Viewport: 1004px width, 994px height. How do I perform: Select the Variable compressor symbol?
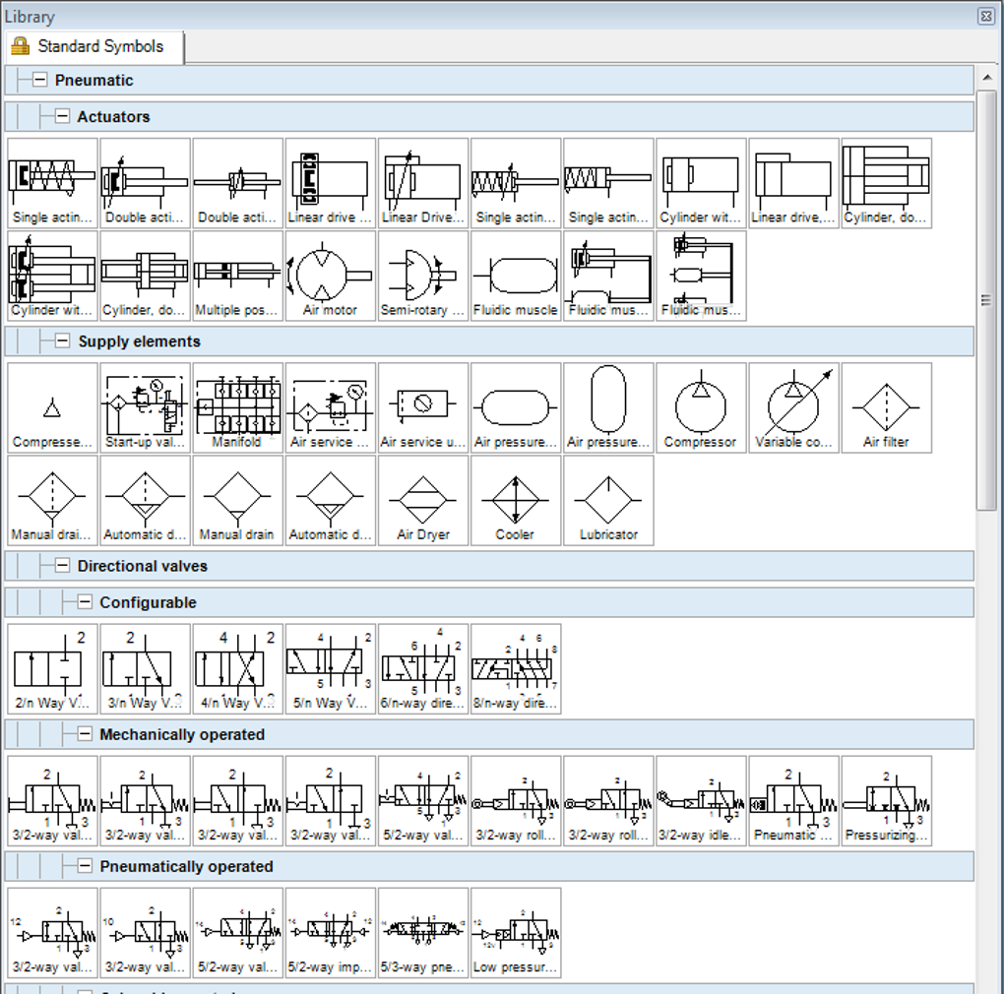coord(792,407)
